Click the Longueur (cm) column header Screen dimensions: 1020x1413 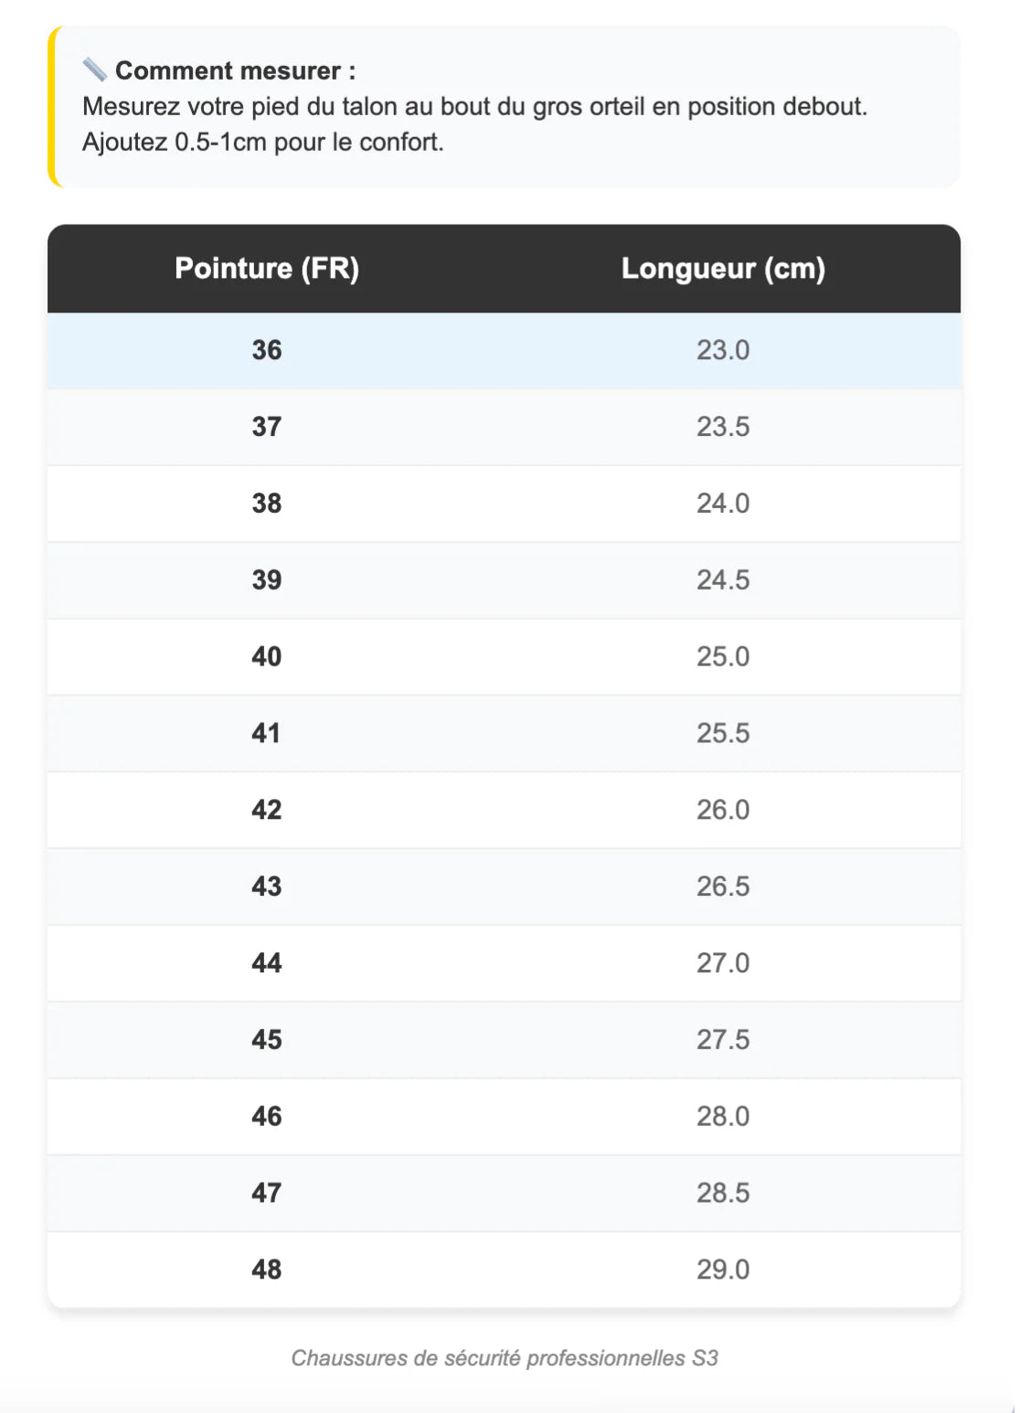click(723, 268)
